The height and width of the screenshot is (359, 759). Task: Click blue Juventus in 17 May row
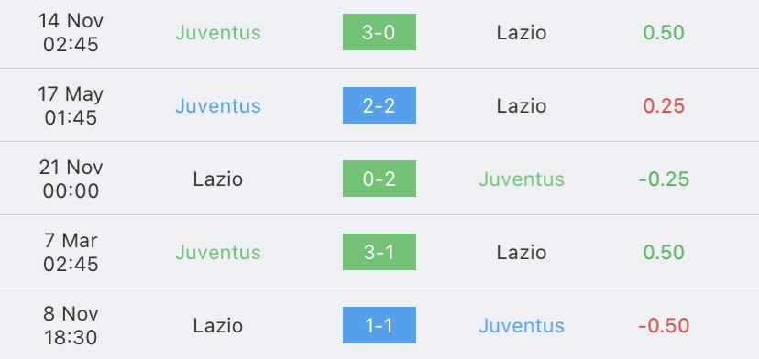(x=218, y=105)
